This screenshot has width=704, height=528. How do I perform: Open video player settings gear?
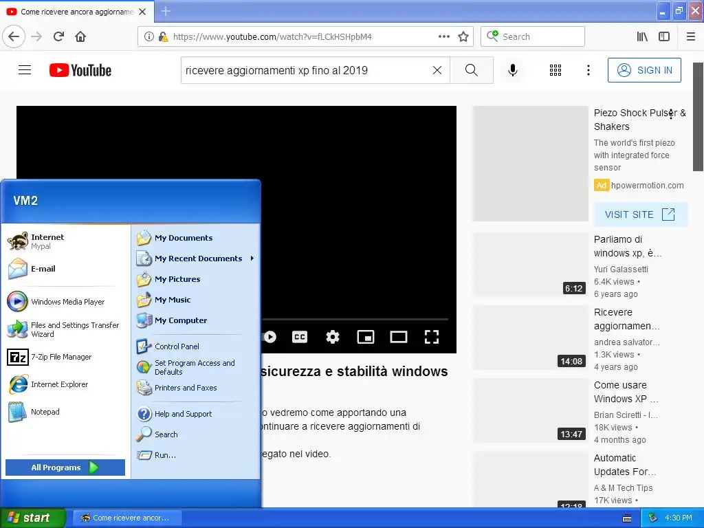tap(333, 337)
